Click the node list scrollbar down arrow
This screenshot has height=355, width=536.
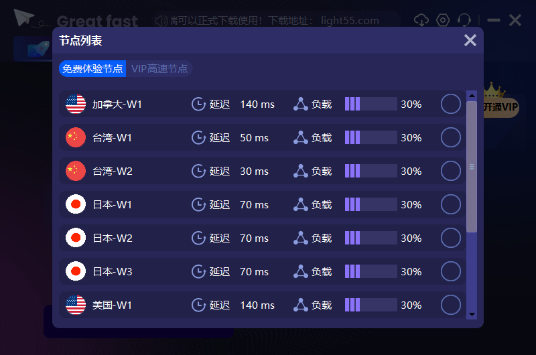[472, 314]
